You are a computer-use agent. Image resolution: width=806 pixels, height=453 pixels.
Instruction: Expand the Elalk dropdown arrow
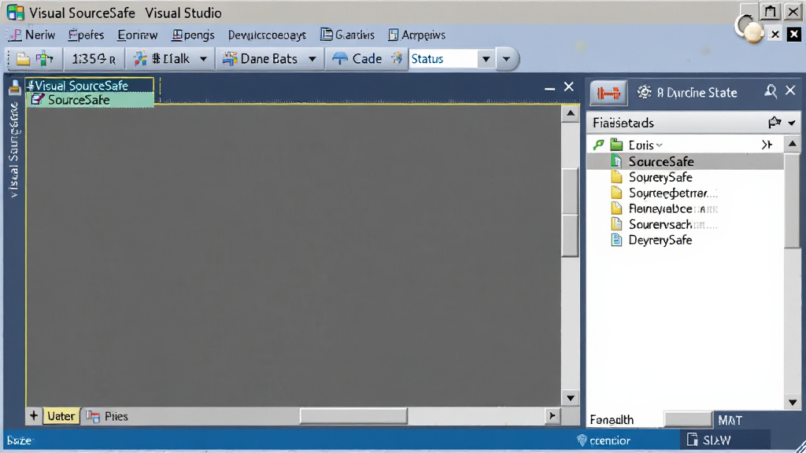click(x=203, y=59)
